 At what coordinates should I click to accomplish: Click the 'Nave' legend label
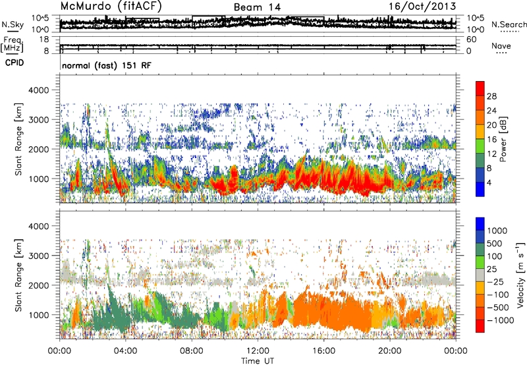point(501,46)
